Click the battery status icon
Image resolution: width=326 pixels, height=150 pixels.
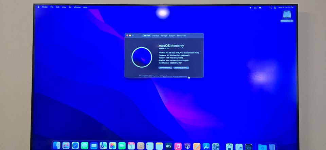[260, 8]
